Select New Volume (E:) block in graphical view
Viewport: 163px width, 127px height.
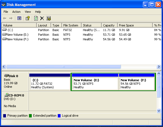[x=95, y=82]
